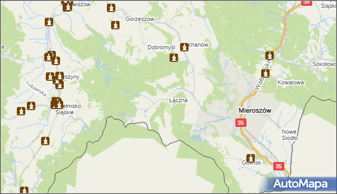Viewport: 337px width, 194px height.
Task: Click the AutoMapa logo
Action: [x=300, y=184]
